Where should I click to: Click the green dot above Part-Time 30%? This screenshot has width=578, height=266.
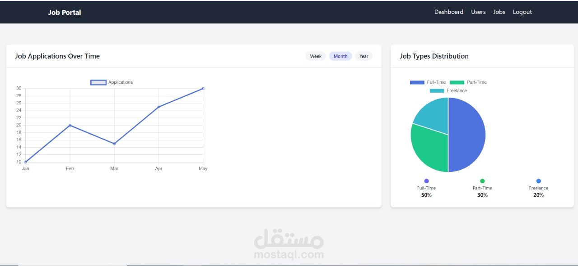(x=482, y=181)
